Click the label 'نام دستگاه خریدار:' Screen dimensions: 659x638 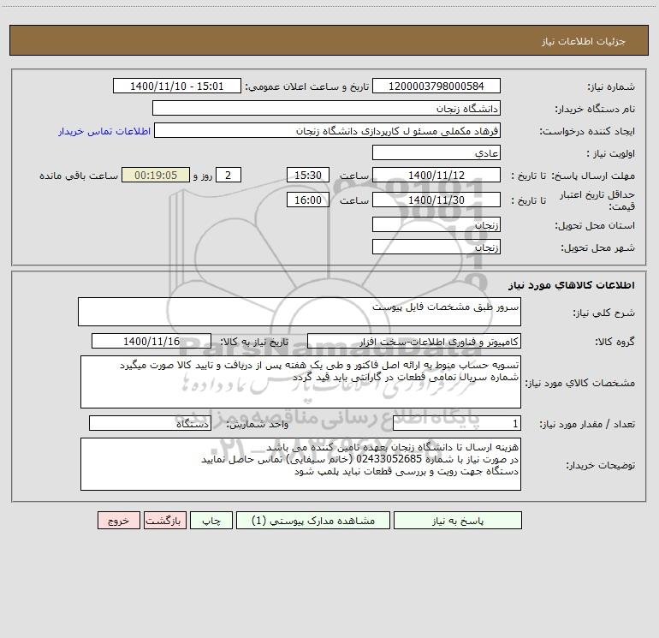595,109
